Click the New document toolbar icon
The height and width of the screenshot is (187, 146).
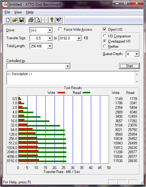coord(8,20)
